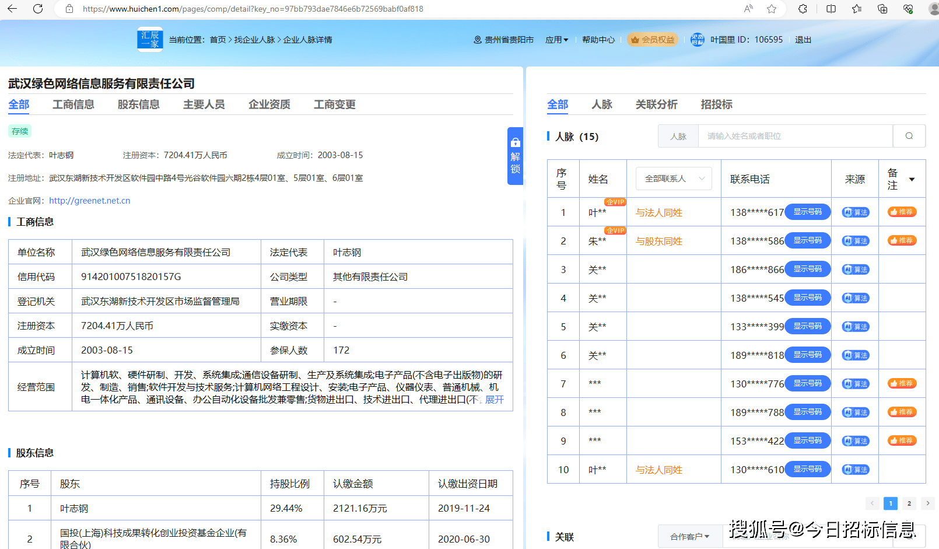The width and height of the screenshot is (939, 549).
Task: Click the blue 解锁 unlock tab
Action: [x=515, y=156]
